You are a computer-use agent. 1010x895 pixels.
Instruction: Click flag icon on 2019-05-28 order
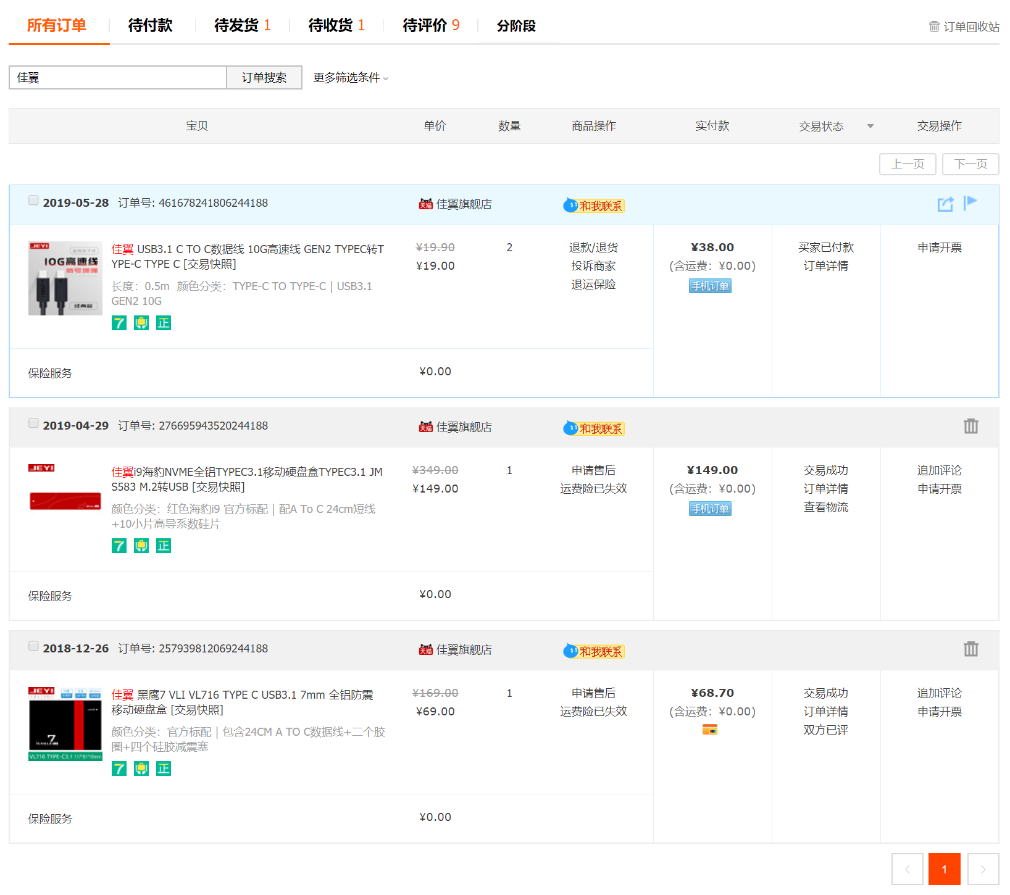(970, 202)
